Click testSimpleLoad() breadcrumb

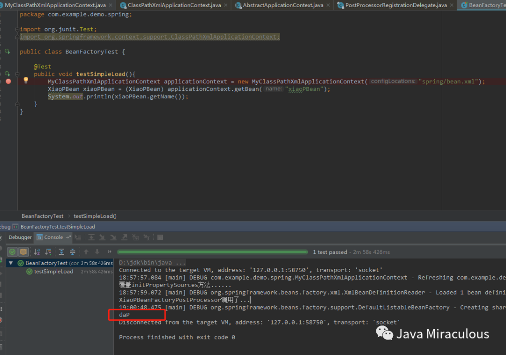coord(95,216)
